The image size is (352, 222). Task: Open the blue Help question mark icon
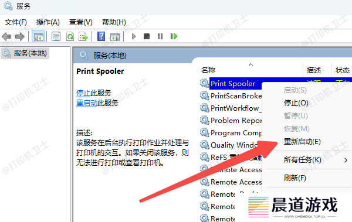tap(101, 36)
